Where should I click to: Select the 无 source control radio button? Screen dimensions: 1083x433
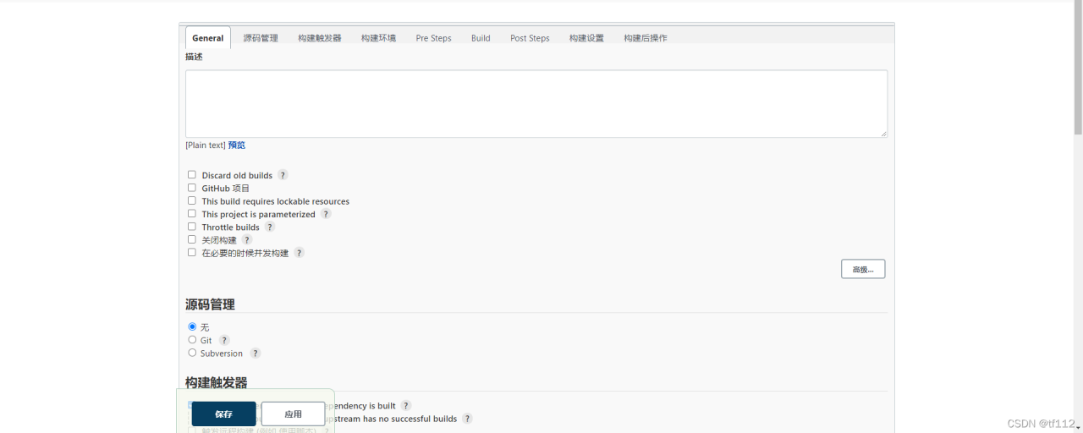tap(192, 326)
